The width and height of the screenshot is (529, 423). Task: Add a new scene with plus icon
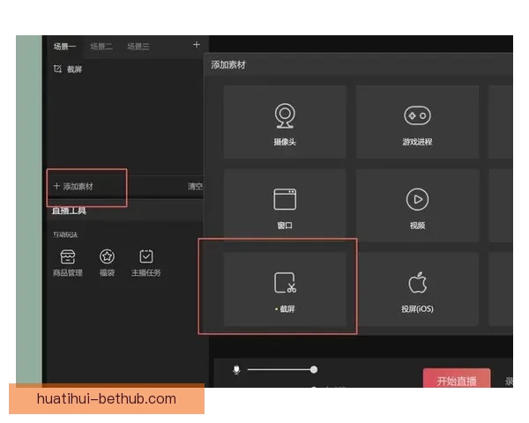pos(197,45)
